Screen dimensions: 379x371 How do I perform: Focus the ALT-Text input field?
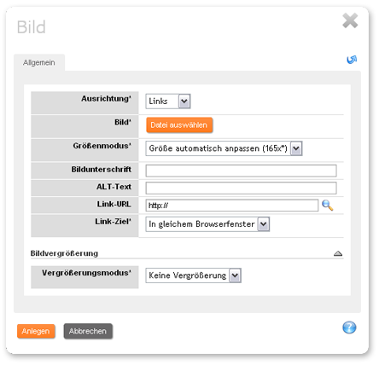point(241,188)
